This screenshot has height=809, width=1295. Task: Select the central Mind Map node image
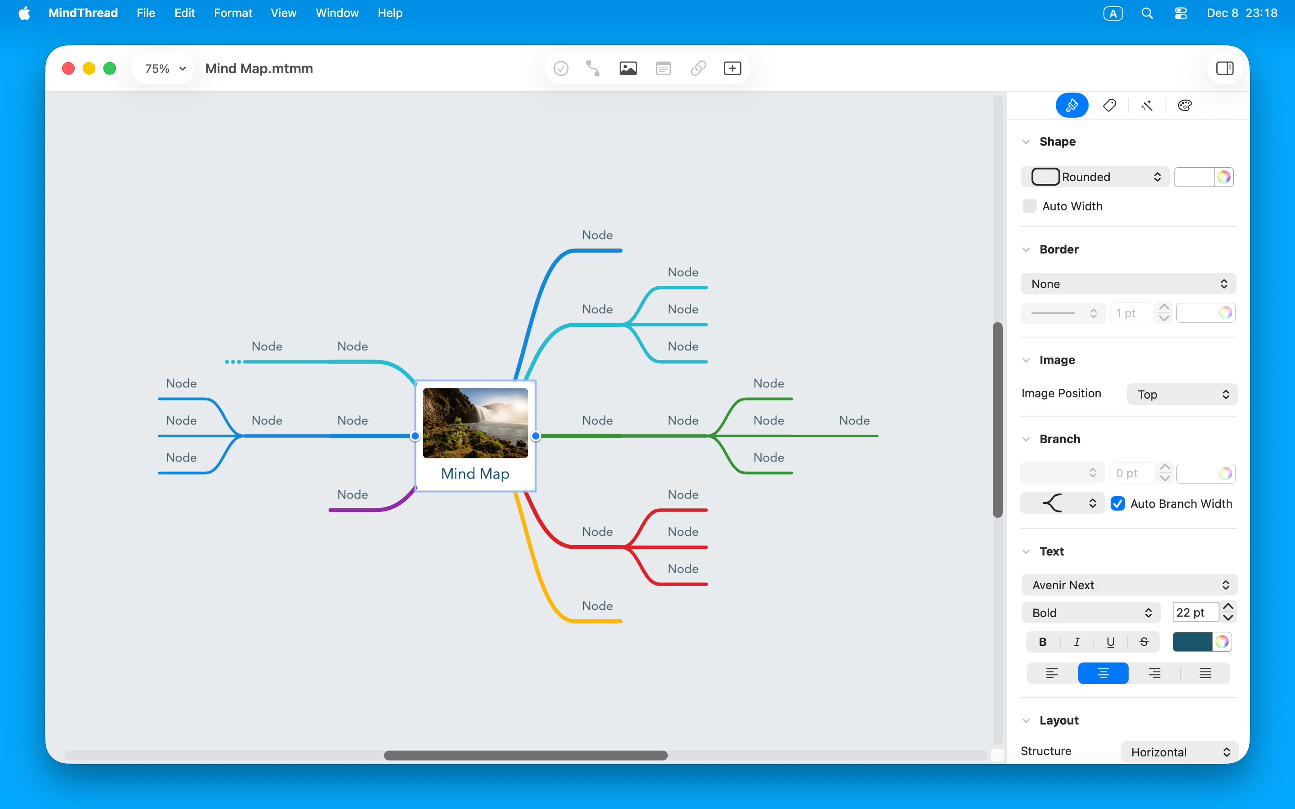tap(475, 422)
